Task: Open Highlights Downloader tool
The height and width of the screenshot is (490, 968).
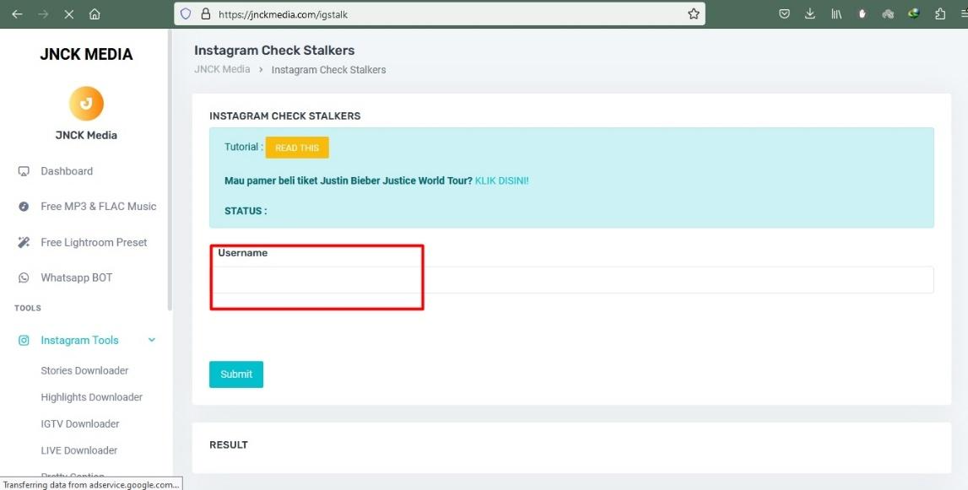Action: [91, 397]
